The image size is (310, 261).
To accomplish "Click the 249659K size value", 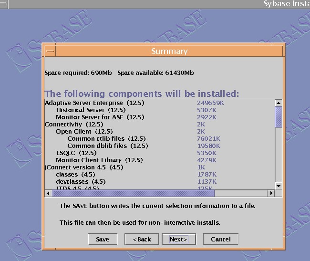I will coord(210,103).
